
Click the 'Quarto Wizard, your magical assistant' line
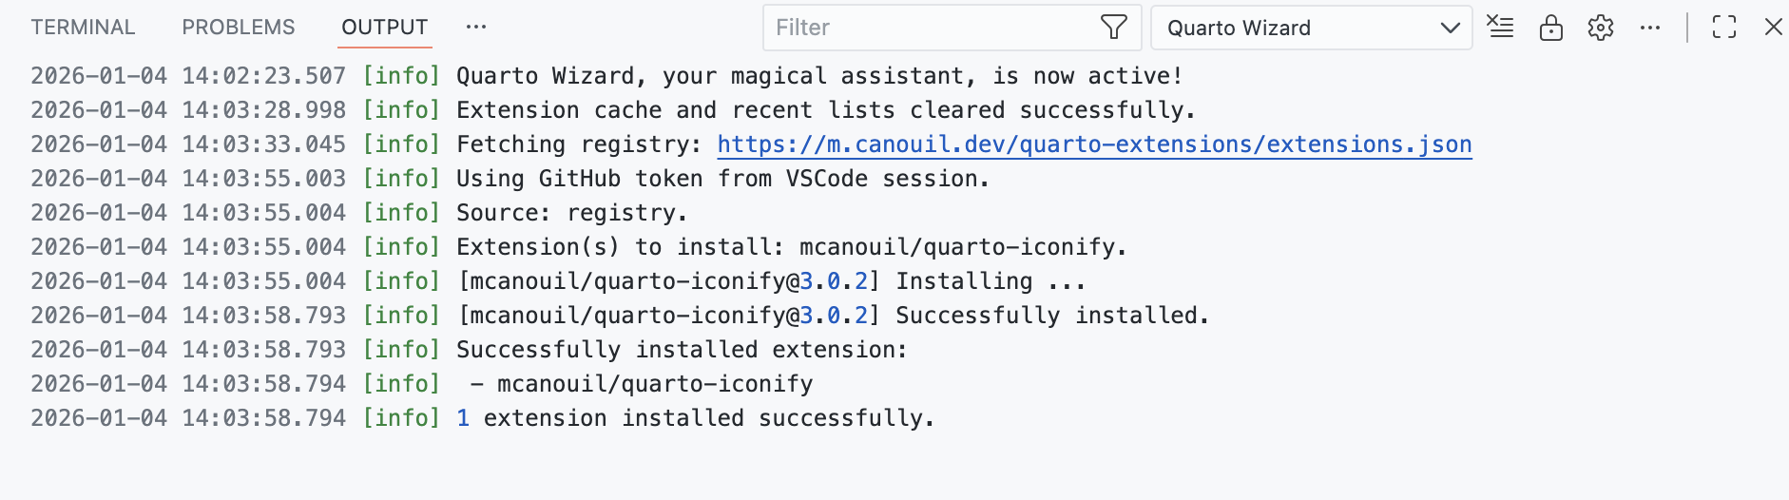coord(818,76)
